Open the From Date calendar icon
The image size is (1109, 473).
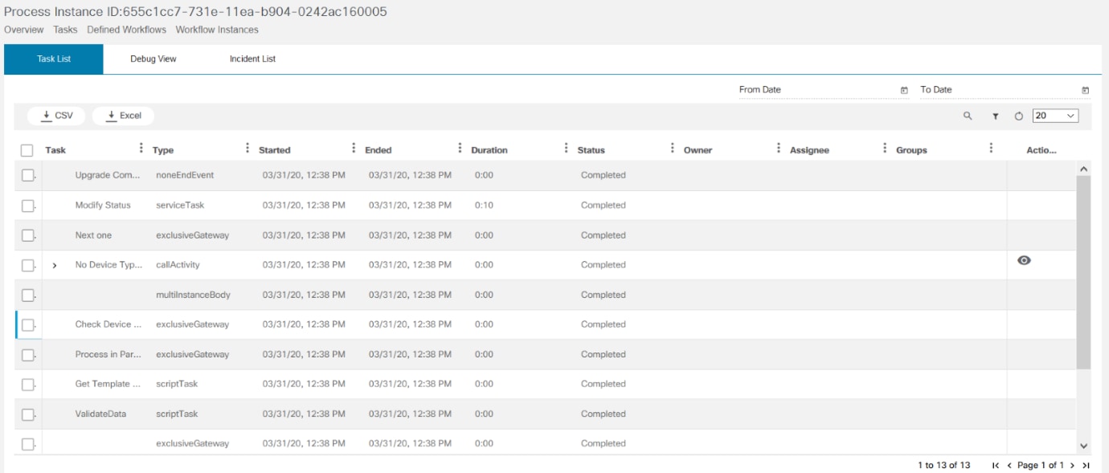coord(904,90)
